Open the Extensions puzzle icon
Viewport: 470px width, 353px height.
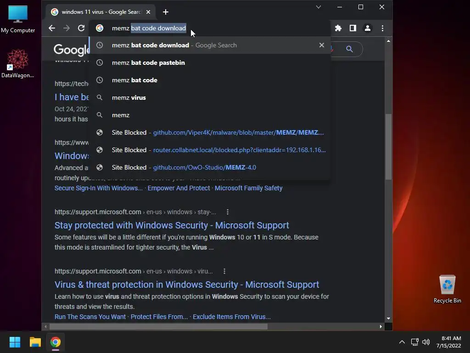[338, 28]
